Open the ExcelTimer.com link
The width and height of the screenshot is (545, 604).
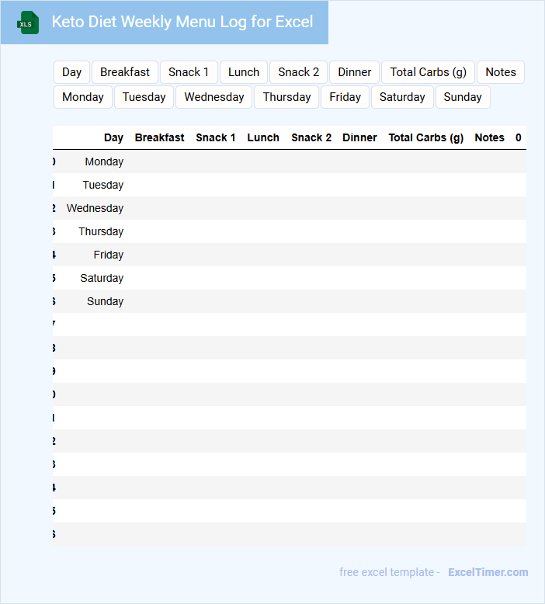tap(488, 572)
